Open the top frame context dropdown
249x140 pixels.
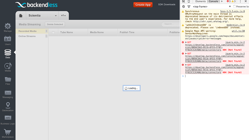coord(211,6)
